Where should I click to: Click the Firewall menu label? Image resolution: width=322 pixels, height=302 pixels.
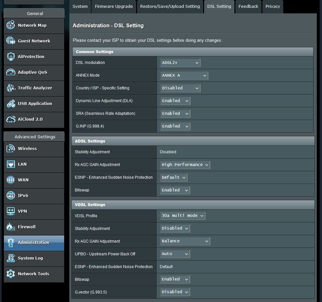[27, 227]
